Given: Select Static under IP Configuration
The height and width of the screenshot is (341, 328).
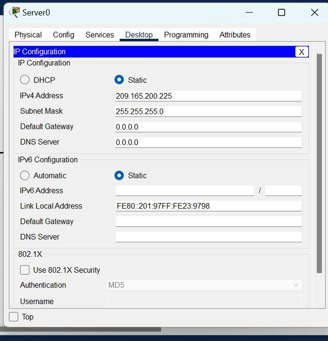Looking at the screenshot, I should click(x=119, y=80).
